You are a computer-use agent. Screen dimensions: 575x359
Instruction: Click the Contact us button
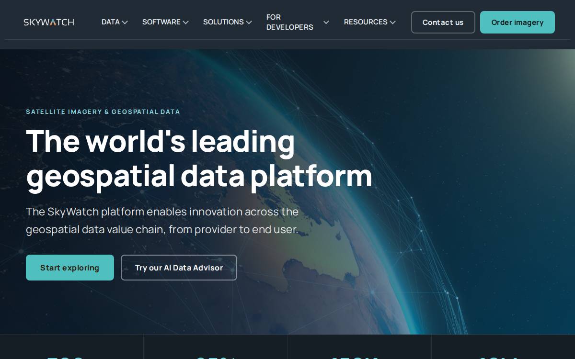[443, 22]
